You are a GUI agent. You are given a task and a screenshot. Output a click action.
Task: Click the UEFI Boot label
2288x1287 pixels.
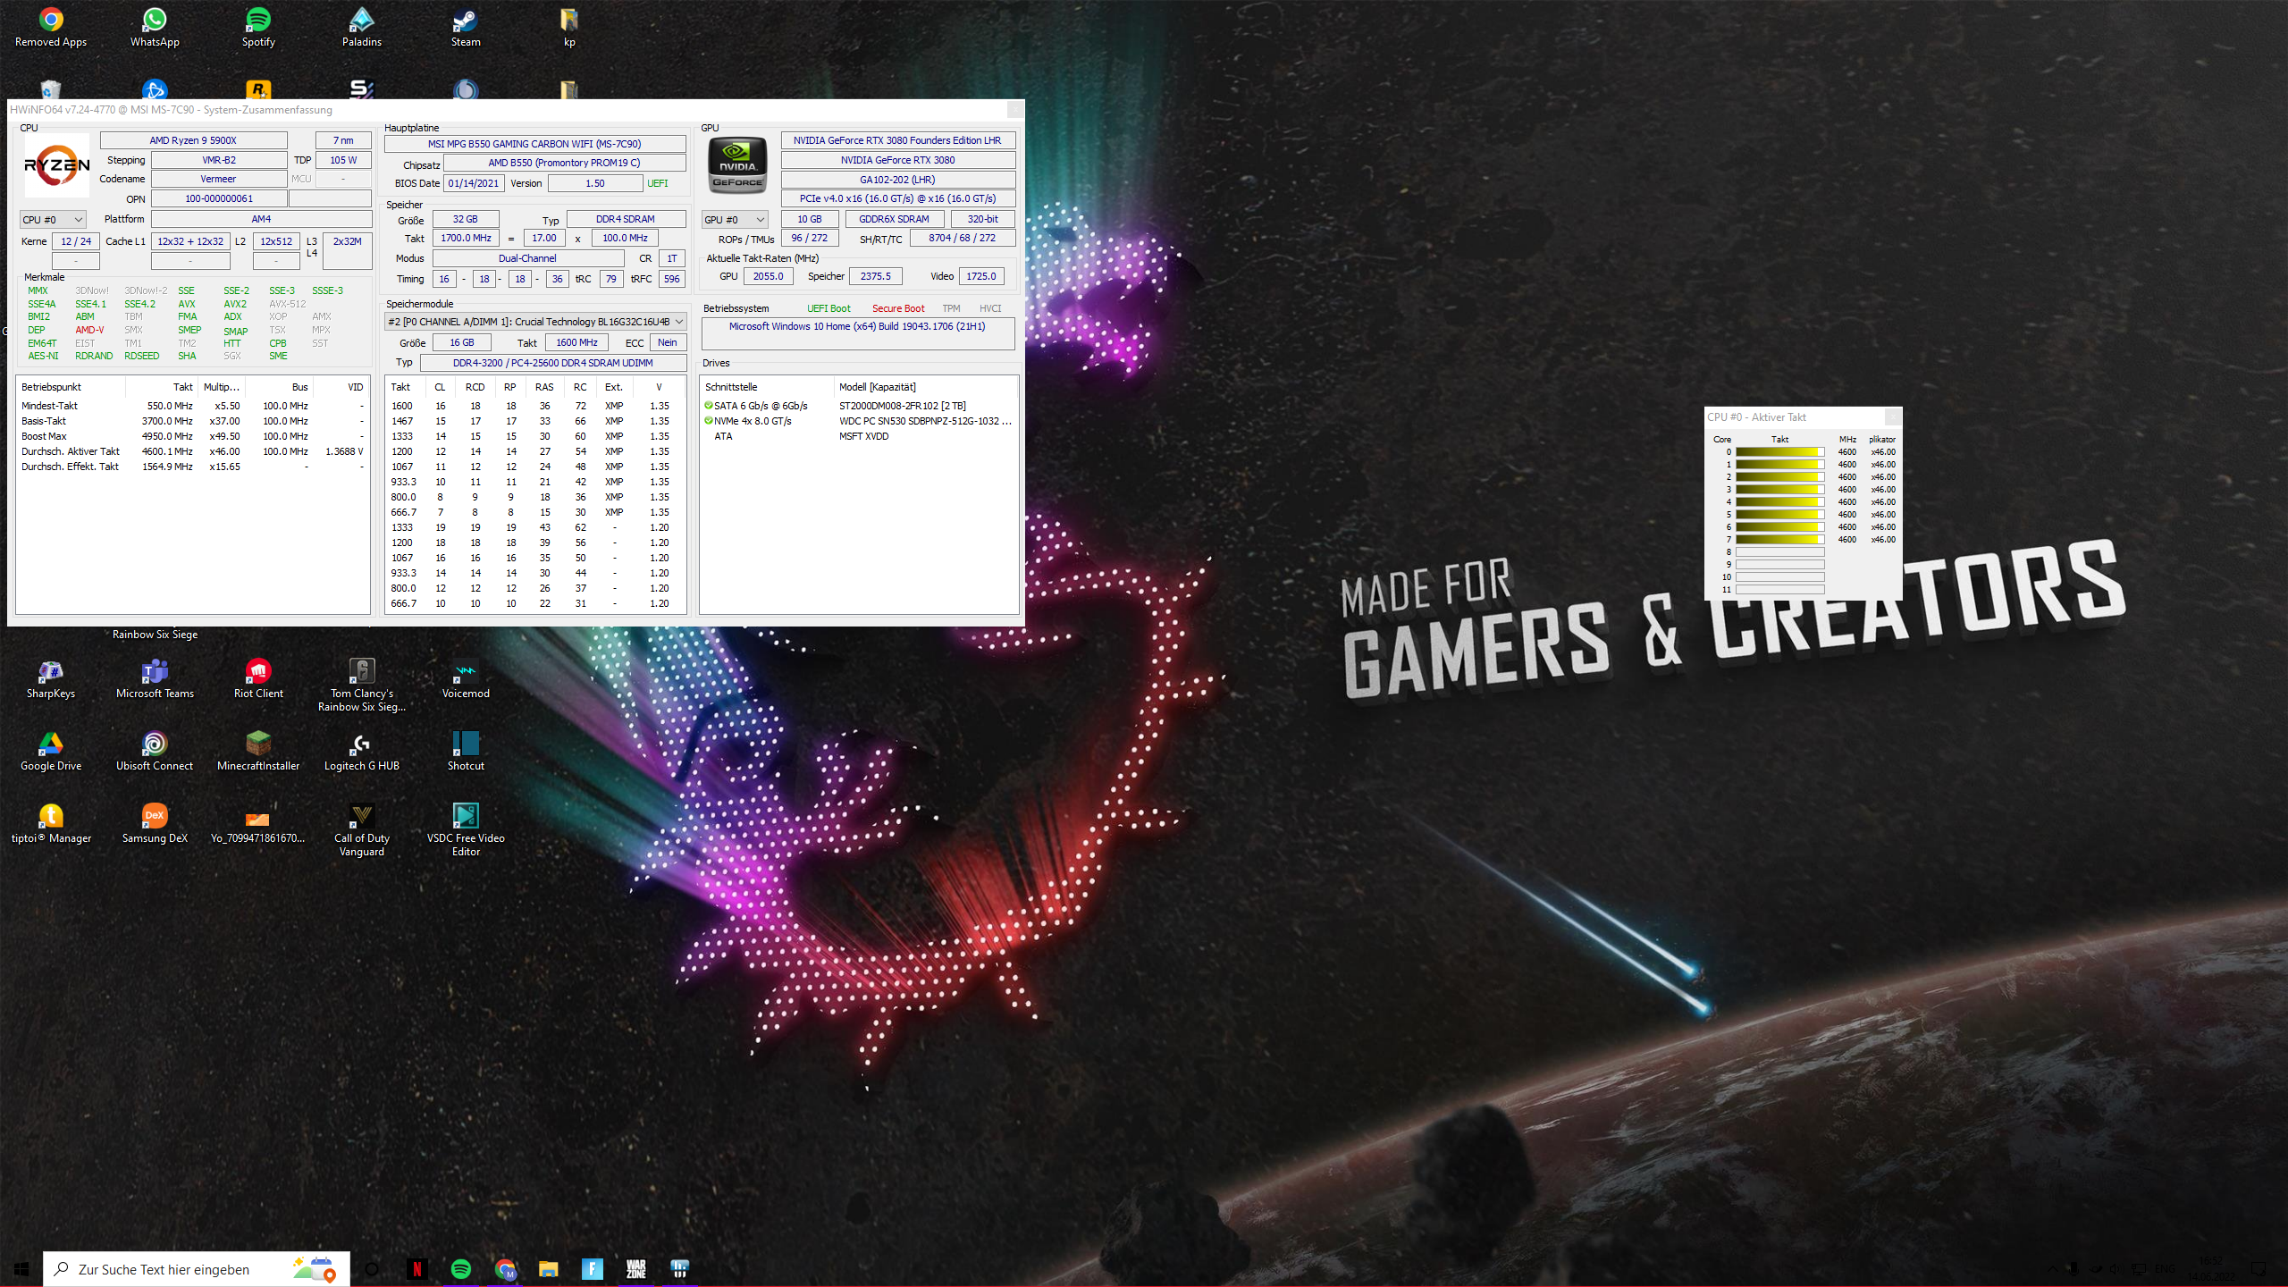828,307
